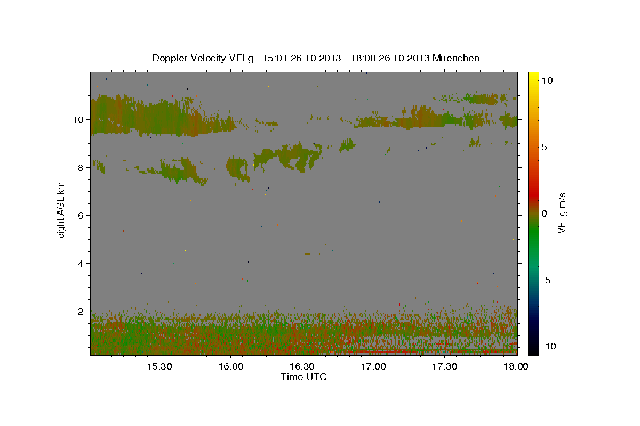640x426 pixels.
Task: Click the '17:30' time tick label
Action: coord(445,366)
